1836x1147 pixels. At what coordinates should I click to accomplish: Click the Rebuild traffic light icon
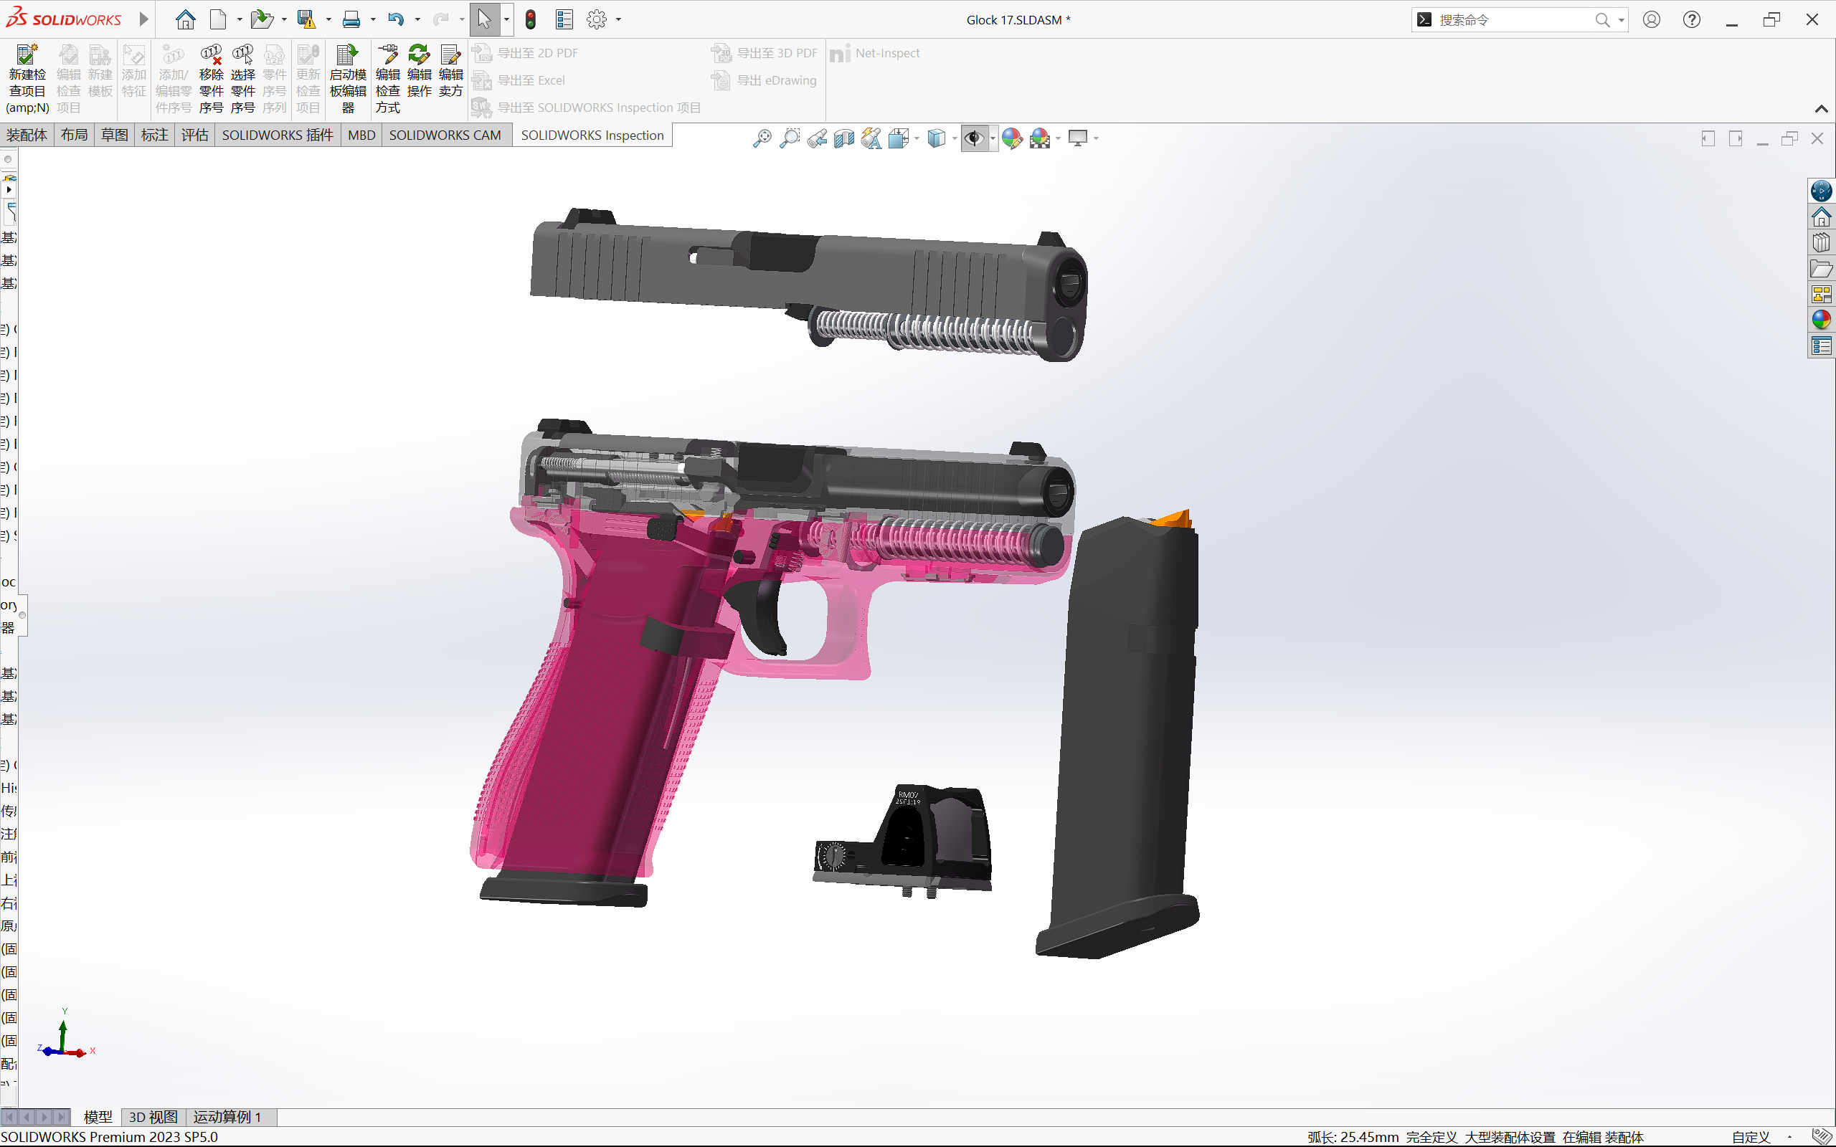point(531,20)
